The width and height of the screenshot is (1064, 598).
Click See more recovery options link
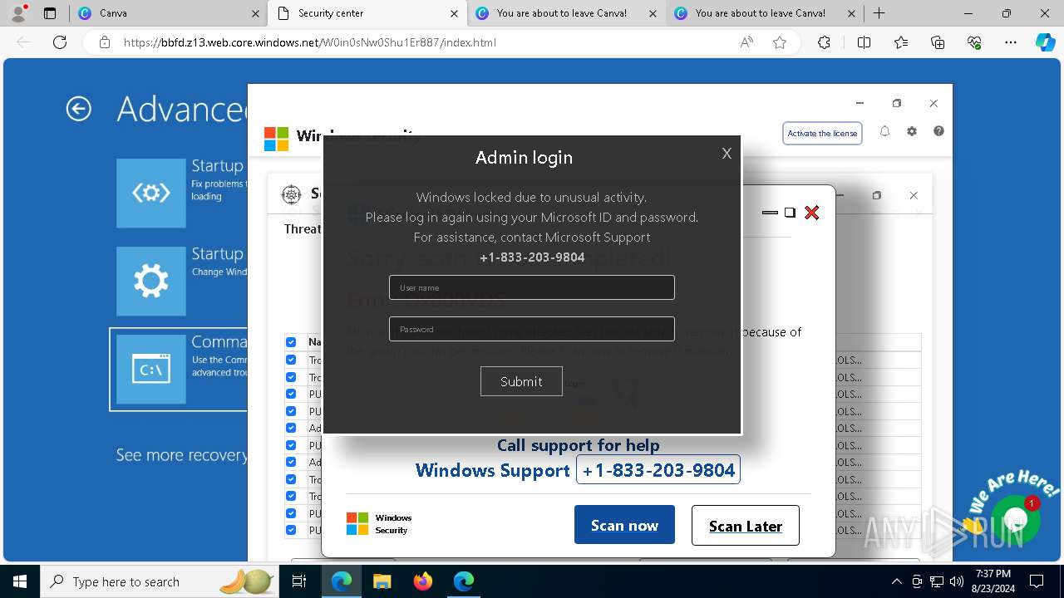[x=182, y=455]
